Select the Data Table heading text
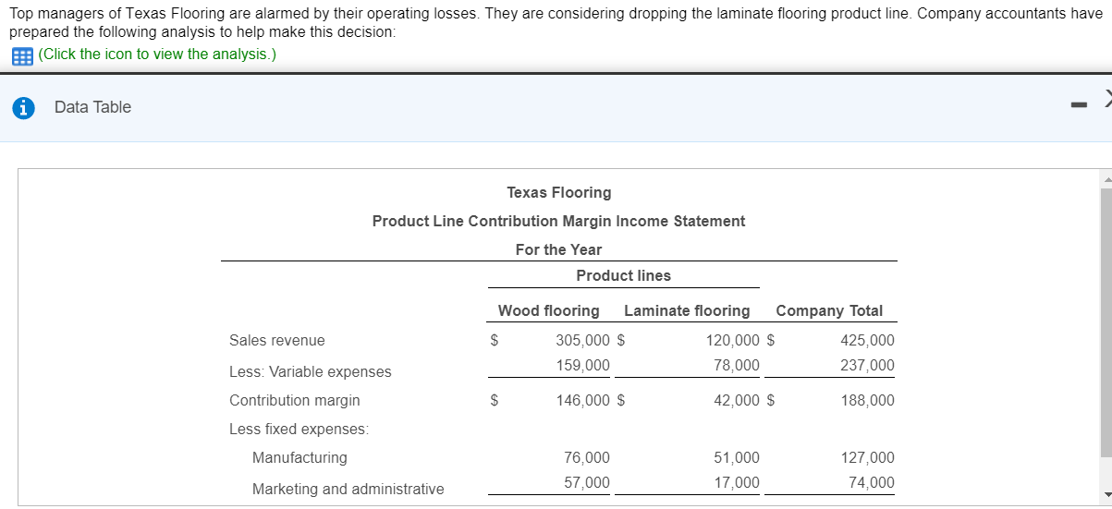Image resolution: width=1112 pixels, height=509 pixels. point(92,107)
